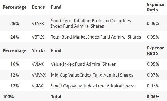Select Short-Term Inflation-Protected Securities fund name
The width and height of the screenshot is (167, 101).
tap(91, 23)
